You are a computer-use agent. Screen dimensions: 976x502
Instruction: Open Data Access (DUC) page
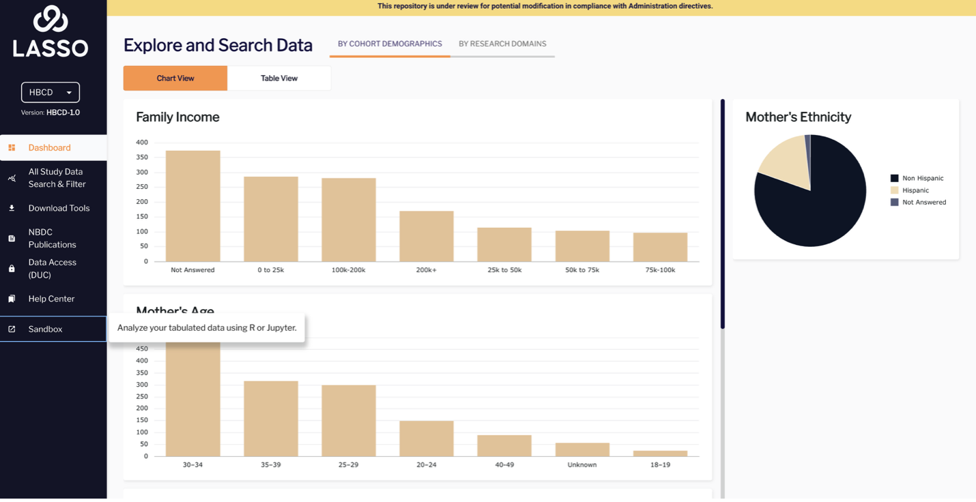[x=53, y=268]
